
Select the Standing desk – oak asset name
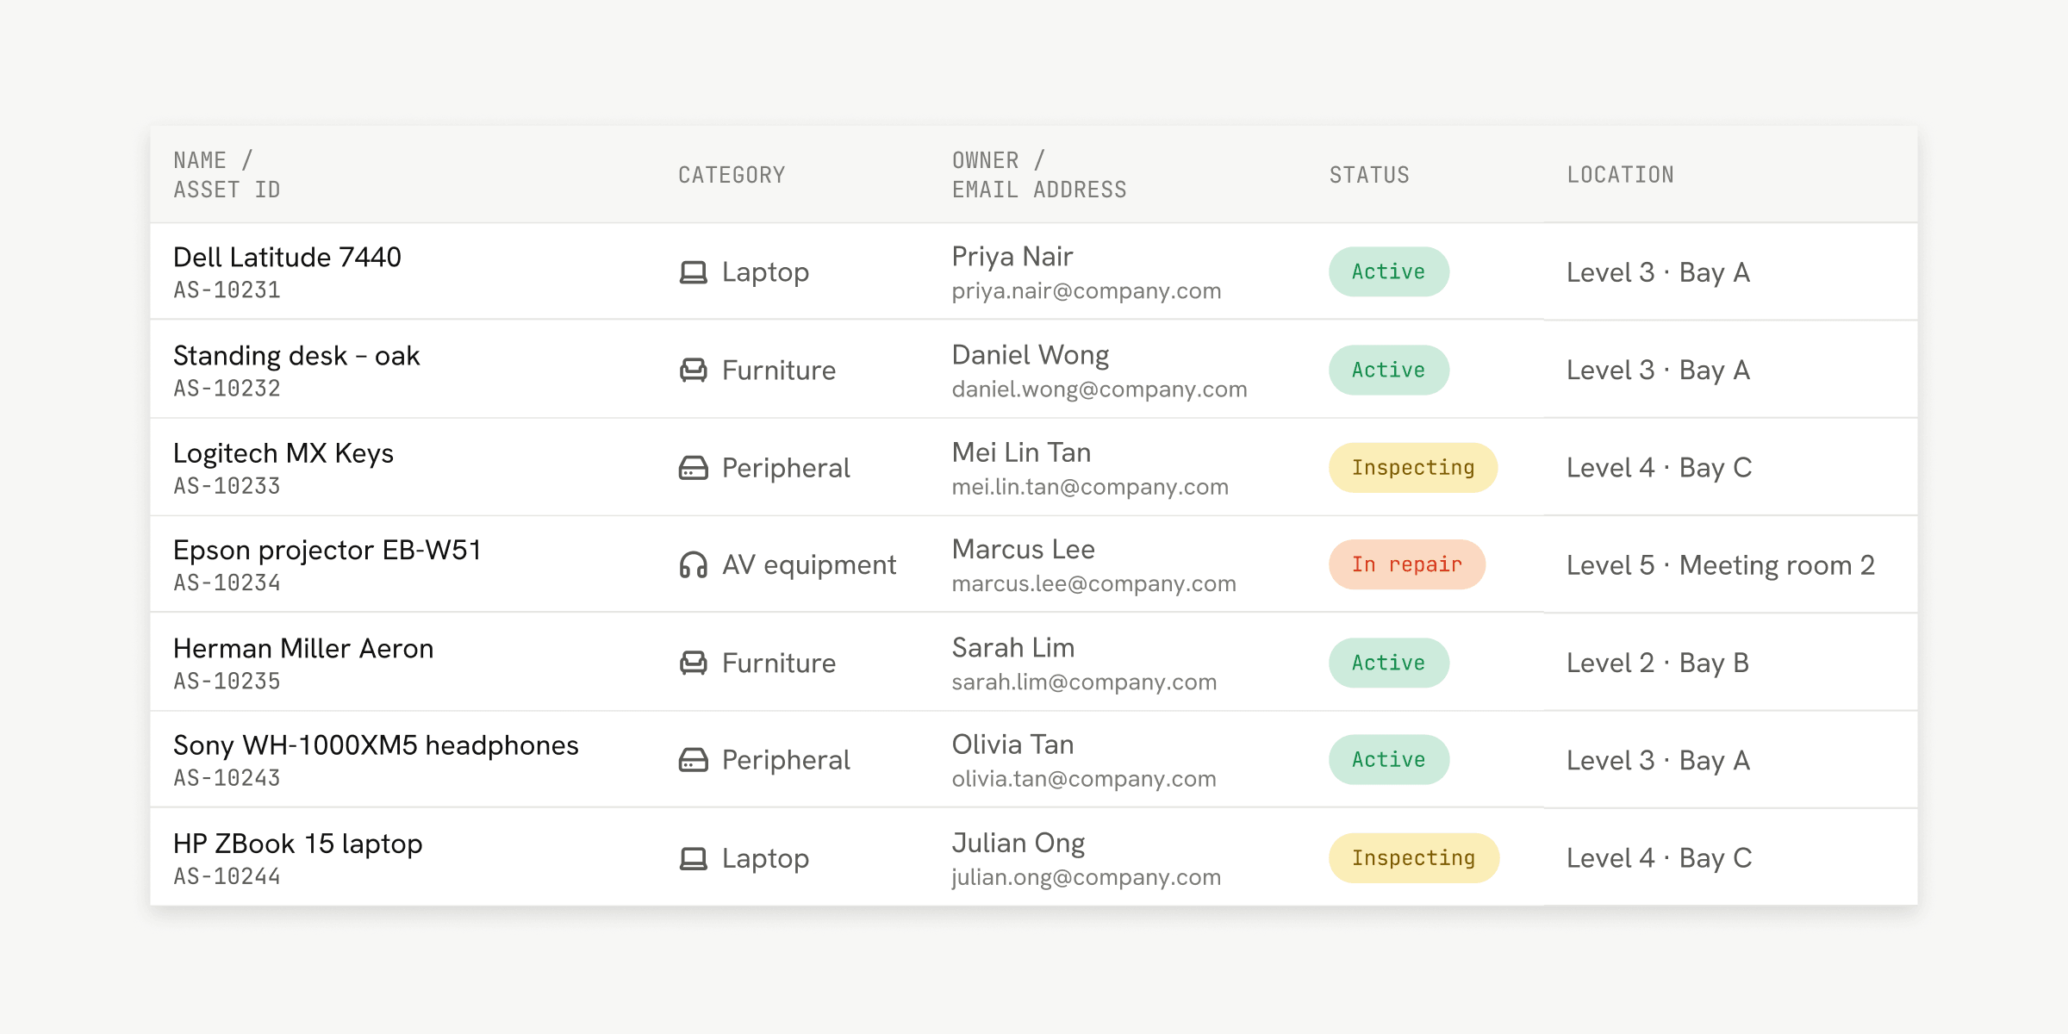pyautogui.click(x=296, y=355)
